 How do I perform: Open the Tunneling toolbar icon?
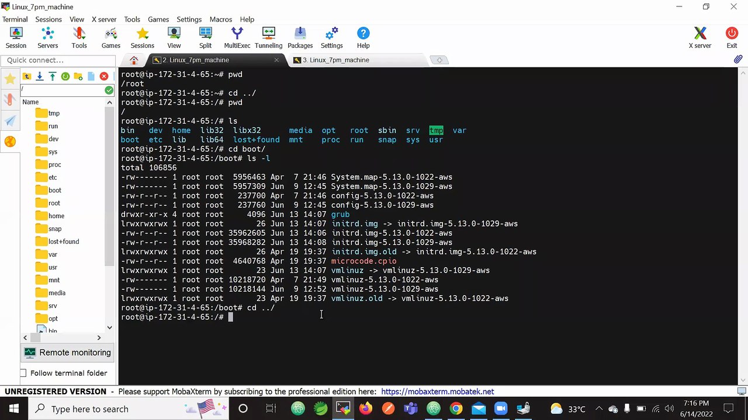pos(269,38)
